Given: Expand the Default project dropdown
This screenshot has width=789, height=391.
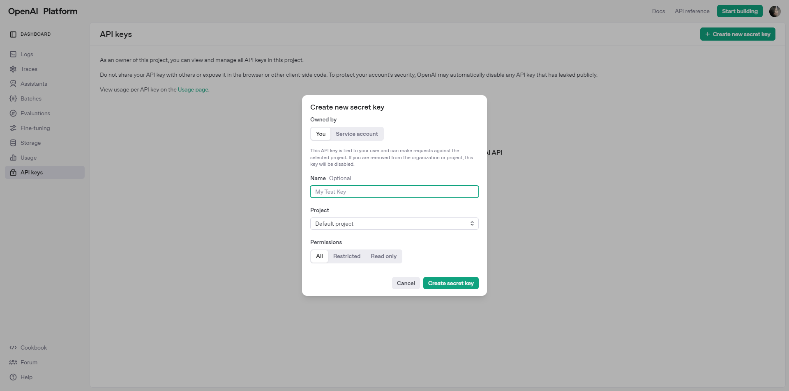Looking at the screenshot, I should 394,224.
